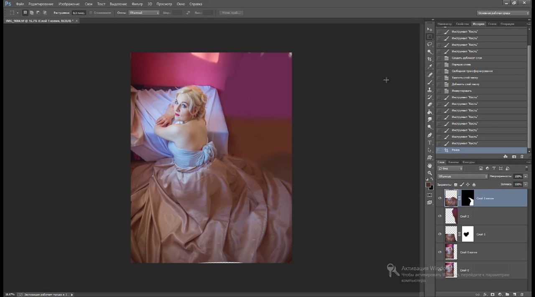Select the History Brush tool
The image size is (535, 297).
(x=430, y=97)
